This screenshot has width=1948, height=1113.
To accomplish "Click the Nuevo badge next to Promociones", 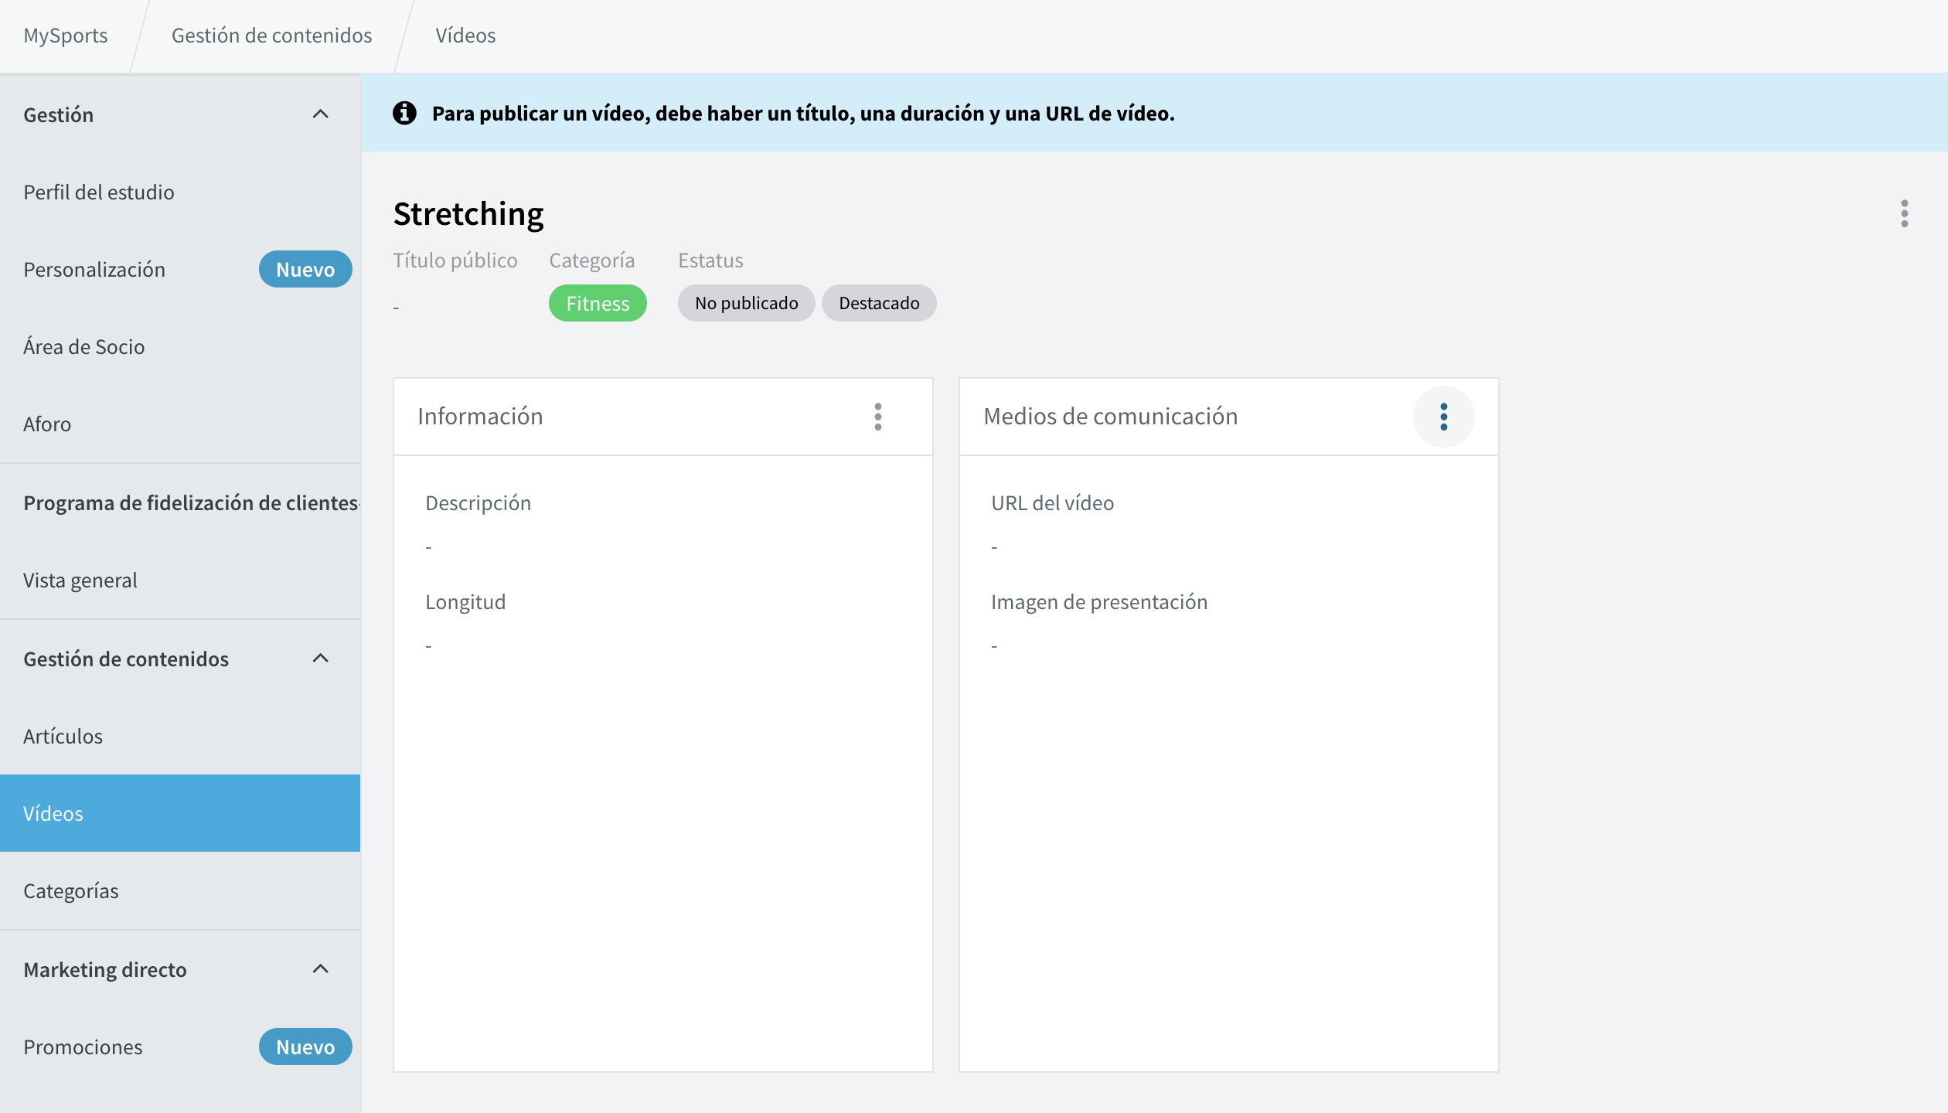I will (x=305, y=1047).
